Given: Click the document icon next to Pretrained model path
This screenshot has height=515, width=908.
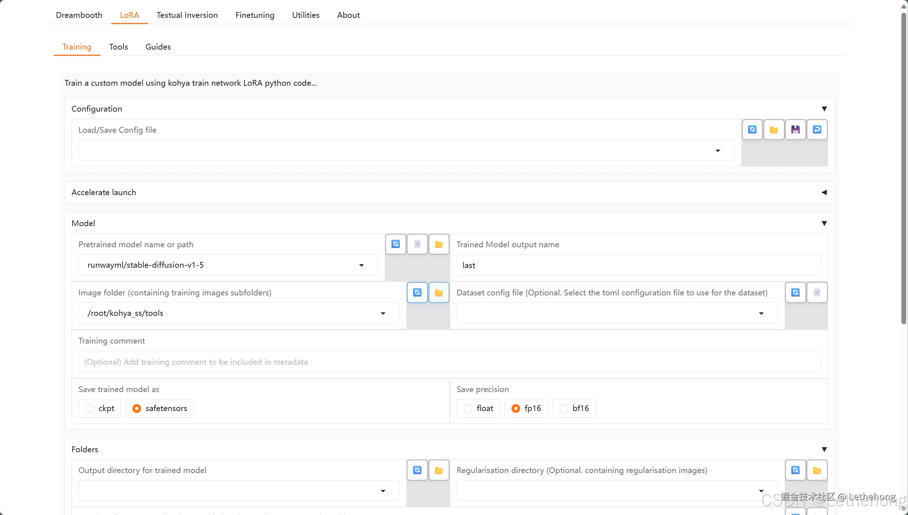Looking at the screenshot, I should pyautogui.click(x=417, y=244).
